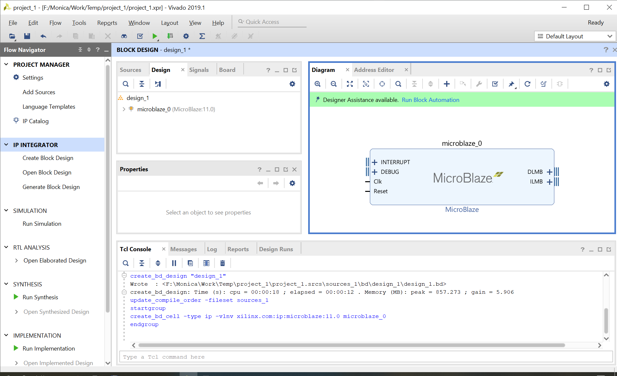Screen dimensions: 617x376
Task: Switch to the Address Editor tab
Action: click(x=374, y=70)
